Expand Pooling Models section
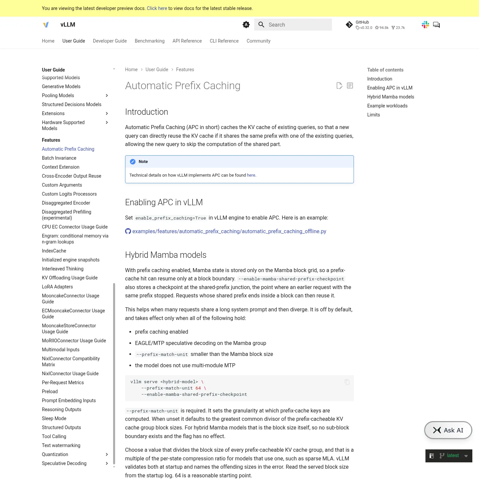 coord(107,95)
